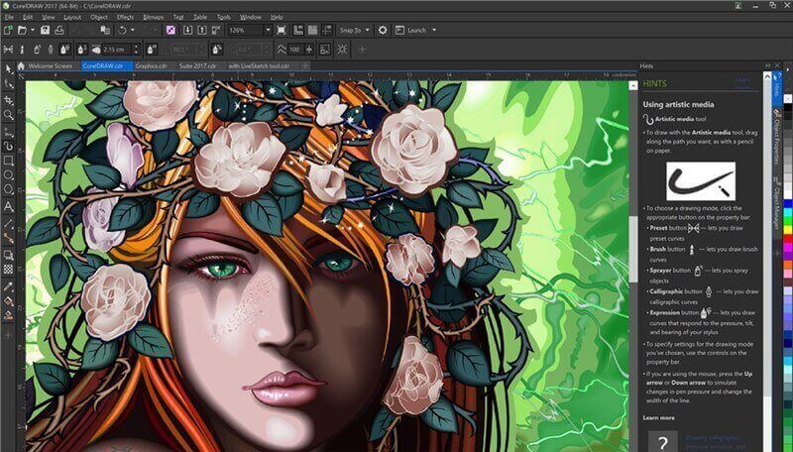The image size is (793, 452).
Task: Select the Crop tool
Action: pyautogui.click(x=8, y=100)
